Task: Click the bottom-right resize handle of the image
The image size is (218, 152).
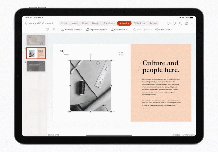Action: click(111, 111)
